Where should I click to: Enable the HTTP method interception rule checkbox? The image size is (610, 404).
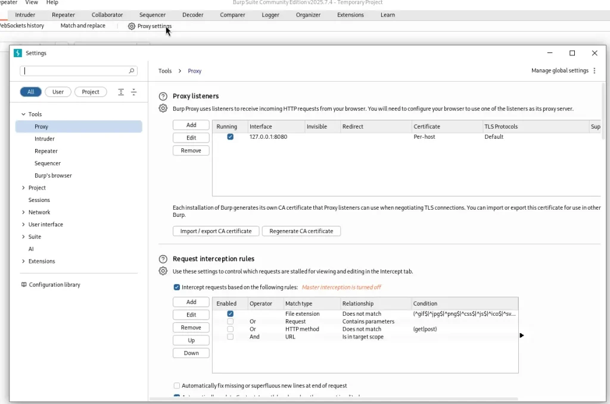point(230,329)
